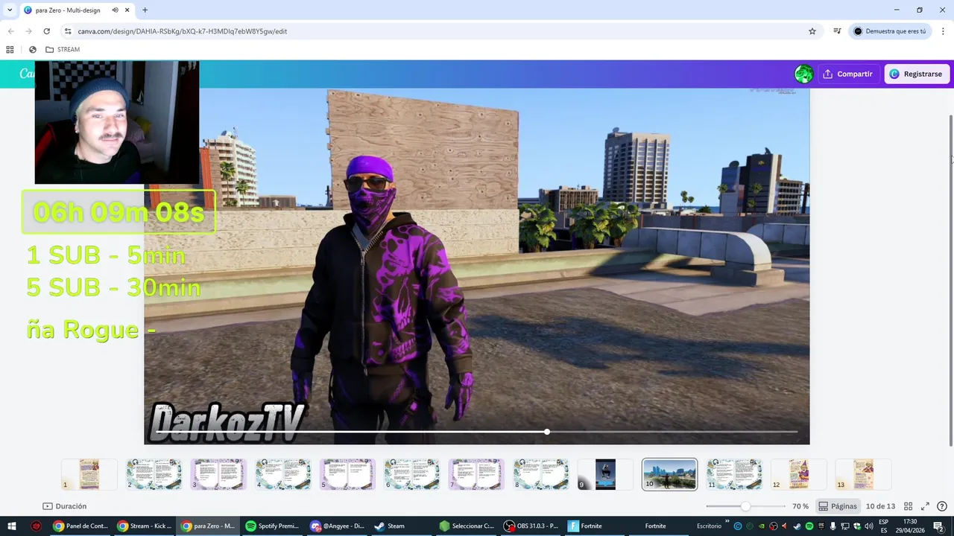Open the page grid view icon
Image resolution: width=954 pixels, height=536 pixels.
click(x=908, y=506)
